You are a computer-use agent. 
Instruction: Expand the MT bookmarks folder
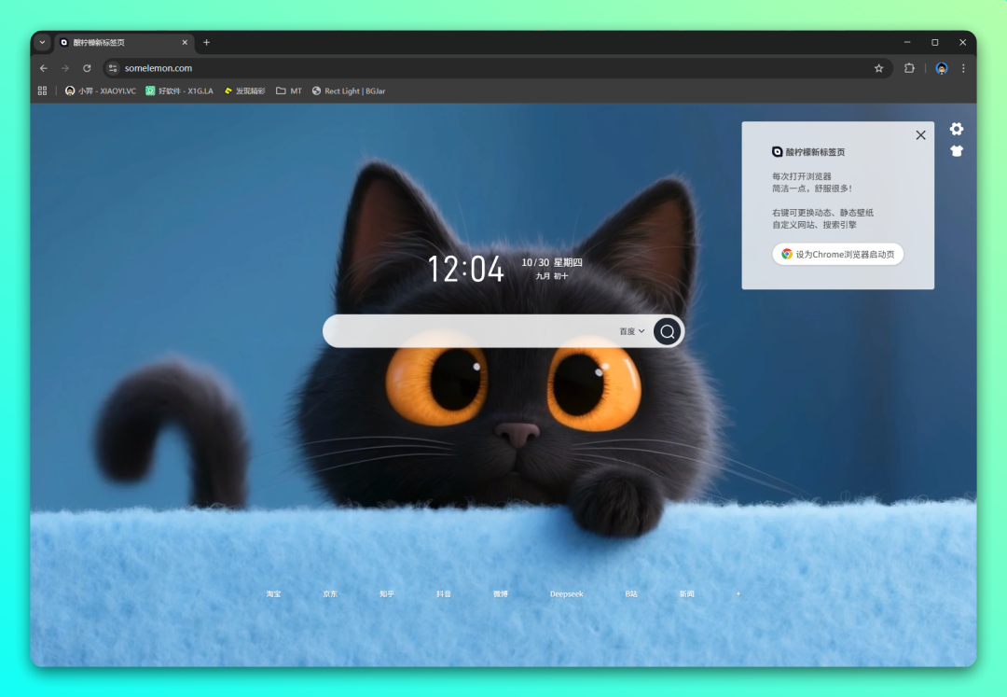tap(289, 91)
